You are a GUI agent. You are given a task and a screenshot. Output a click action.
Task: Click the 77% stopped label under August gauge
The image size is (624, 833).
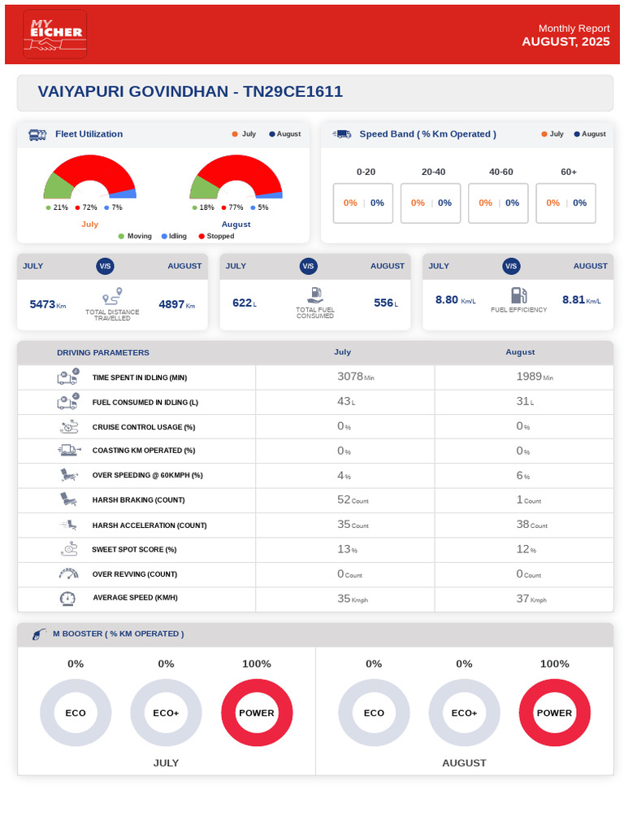[x=232, y=207]
